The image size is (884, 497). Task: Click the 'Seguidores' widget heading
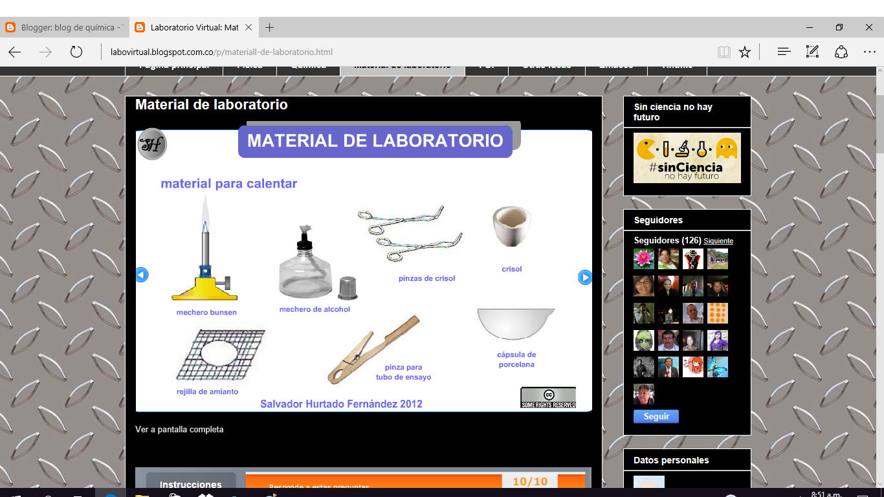(658, 220)
